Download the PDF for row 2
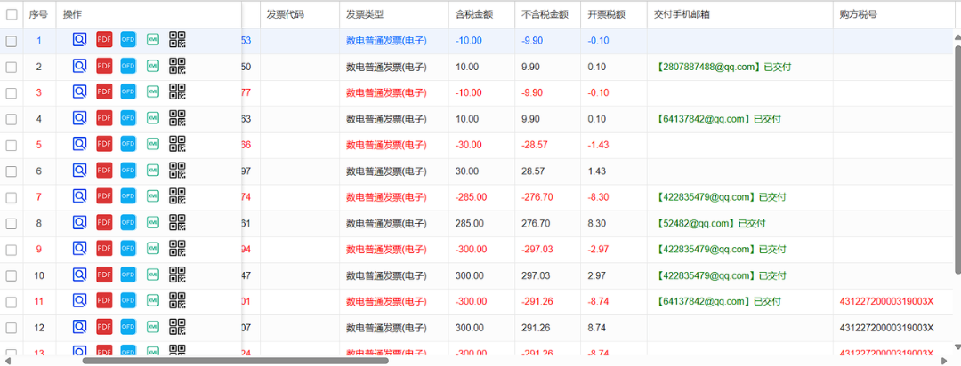The image size is (961, 366). pyautogui.click(x=104, y=67)
